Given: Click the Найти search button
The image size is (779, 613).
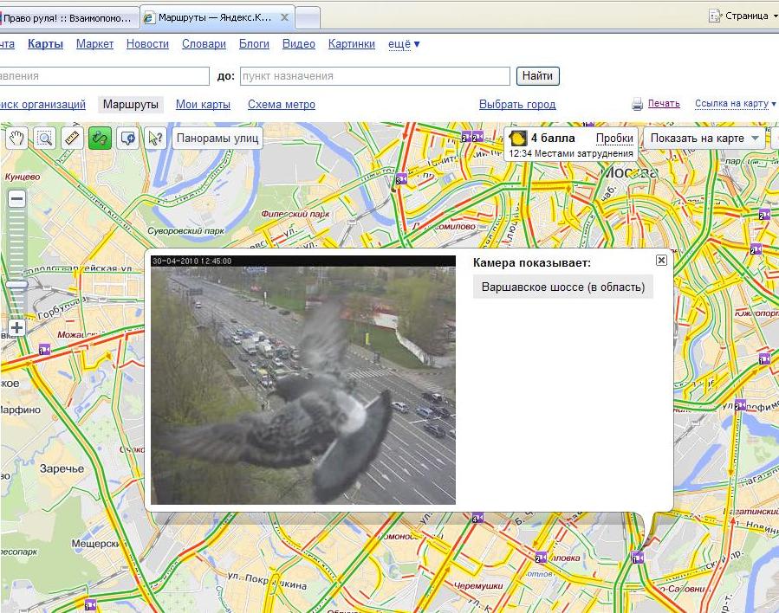Looking at the screenshot, I should click(537, 76).
